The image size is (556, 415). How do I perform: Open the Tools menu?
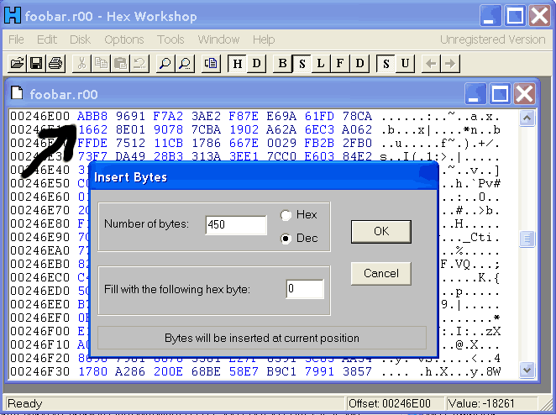coord(170,39)
